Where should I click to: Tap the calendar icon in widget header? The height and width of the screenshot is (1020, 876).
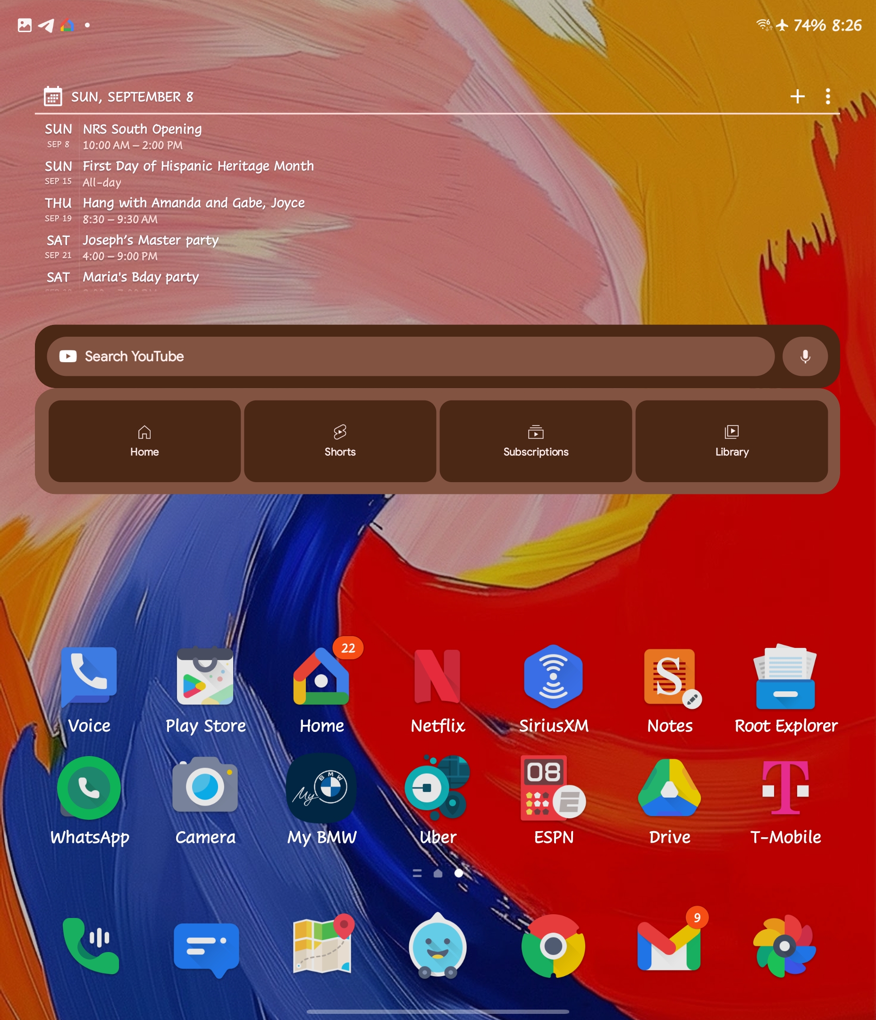point(53,96)
